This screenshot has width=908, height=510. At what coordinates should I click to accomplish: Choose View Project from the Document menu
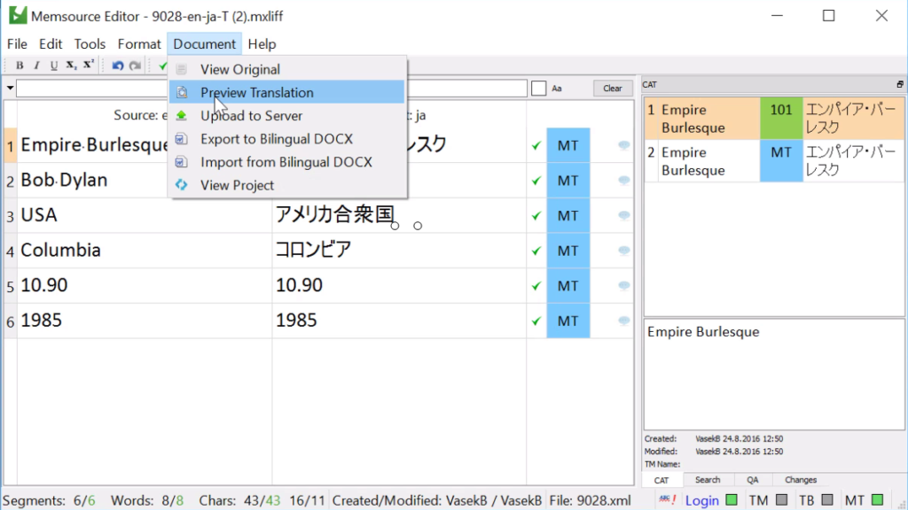tap(287, 185)
